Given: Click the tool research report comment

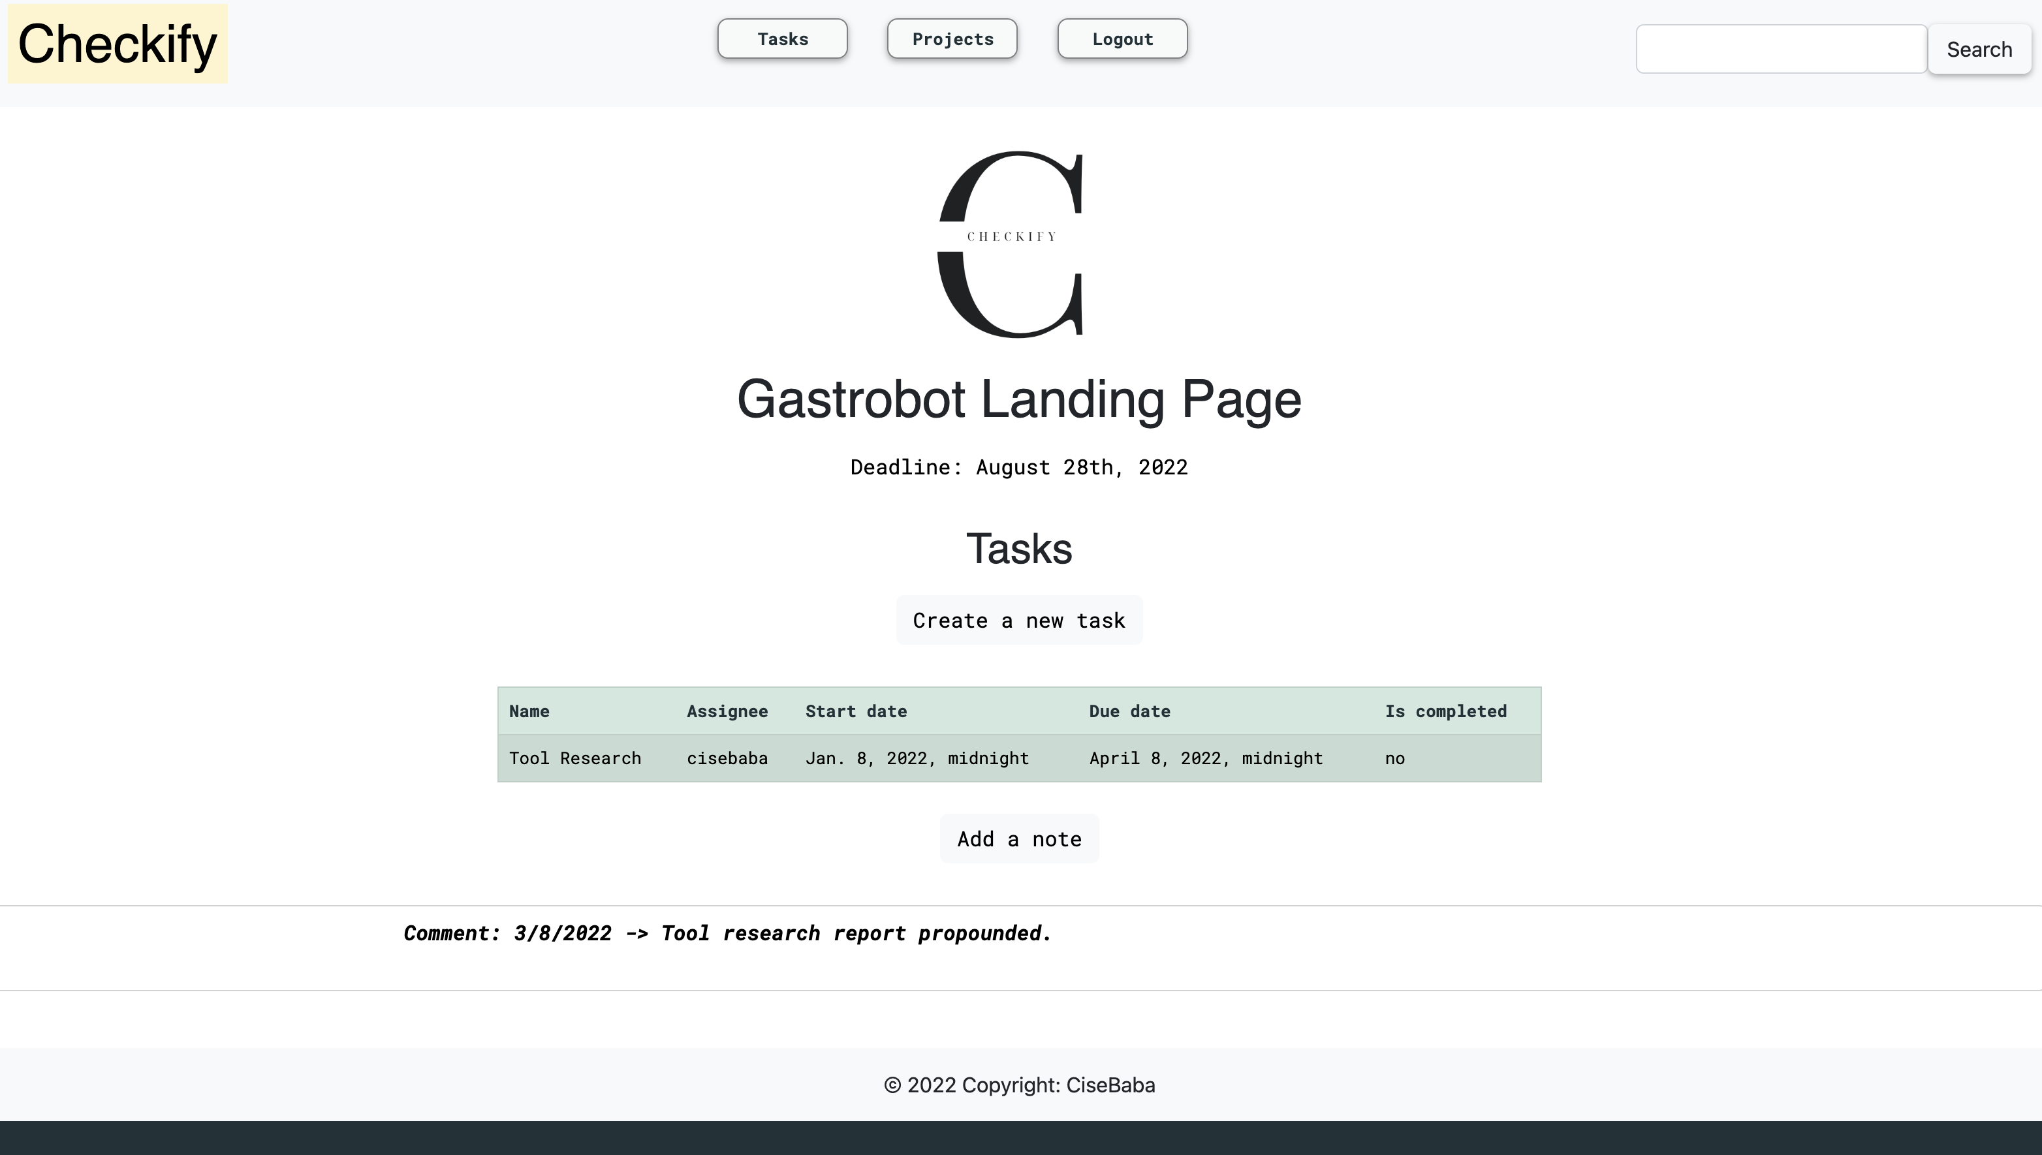Looking at the screenshot, I should click(x=727, y=933).
